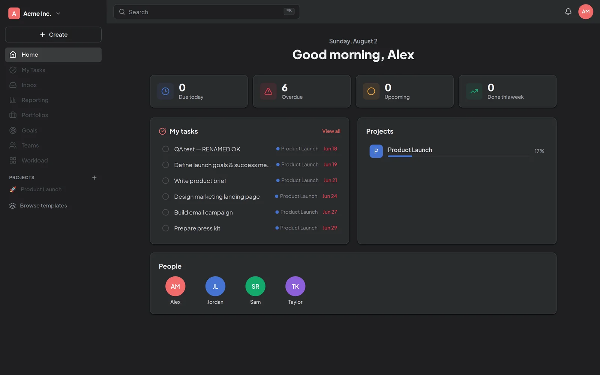600x375 pixels.
Task: Click the Browse templates layers icon
Action: click(x=12, y=206)
